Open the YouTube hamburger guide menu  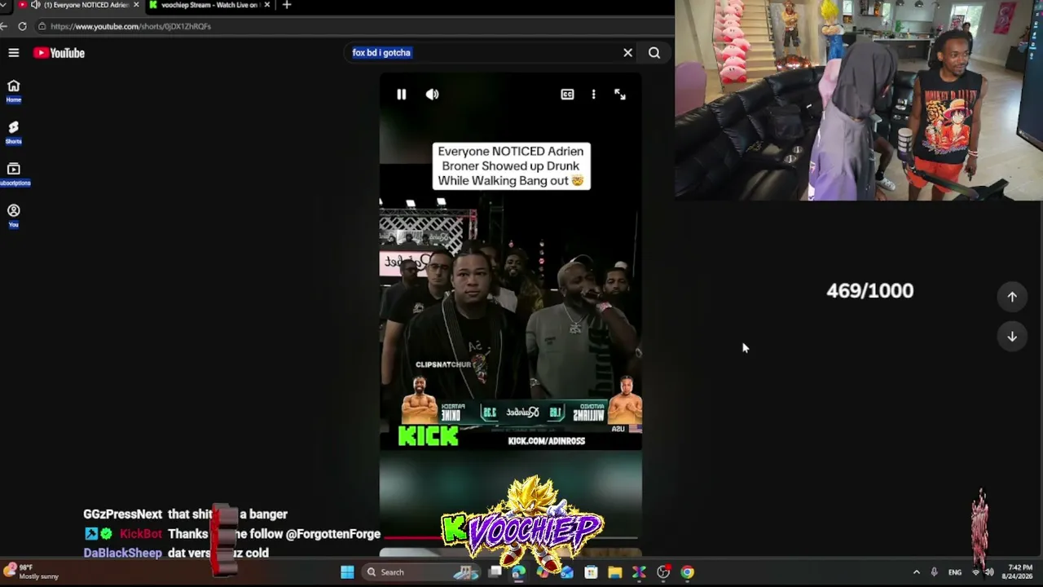[14, 53]
